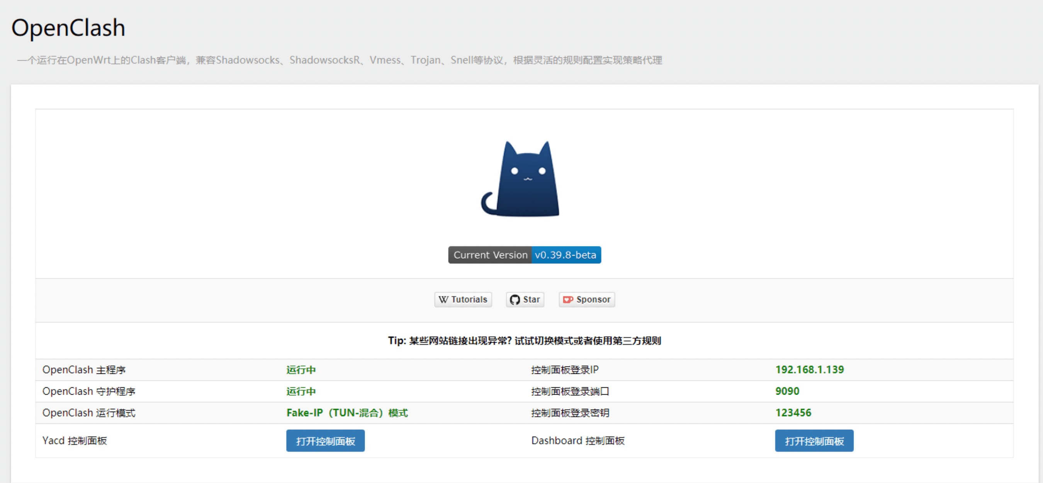Image resolution: width=1043 pixels, height=483 pixels.
Task: Click the GitHub octocat icon
Action: 515,299
